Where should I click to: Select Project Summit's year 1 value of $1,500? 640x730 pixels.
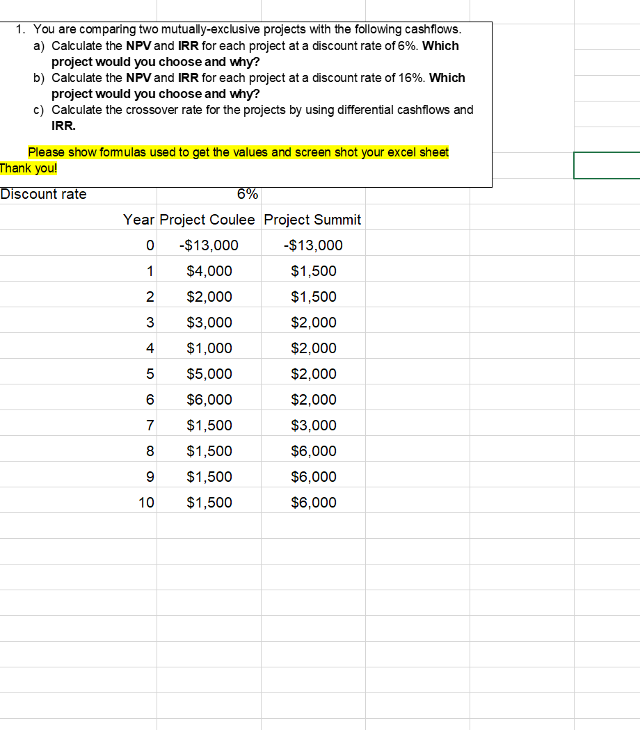pyautogui.click(x=314, y=270)
